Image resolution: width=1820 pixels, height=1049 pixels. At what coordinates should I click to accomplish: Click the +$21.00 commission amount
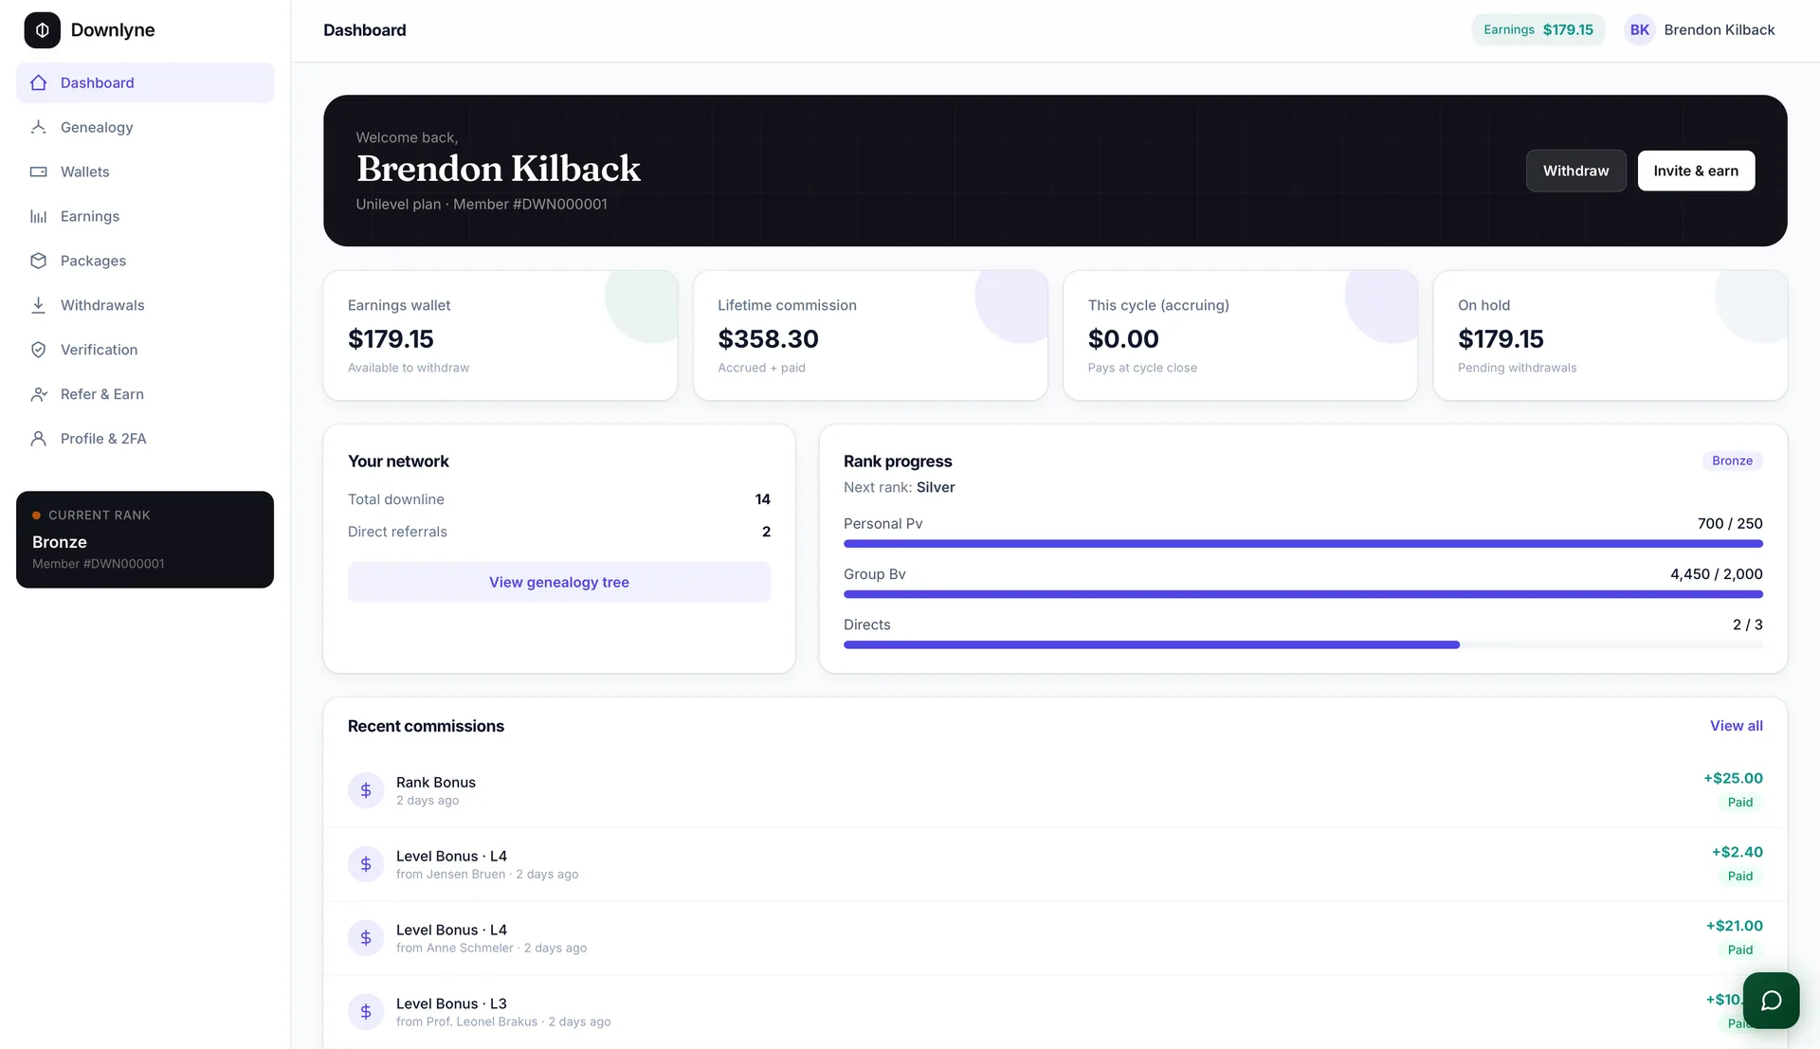click(1734, 926)
